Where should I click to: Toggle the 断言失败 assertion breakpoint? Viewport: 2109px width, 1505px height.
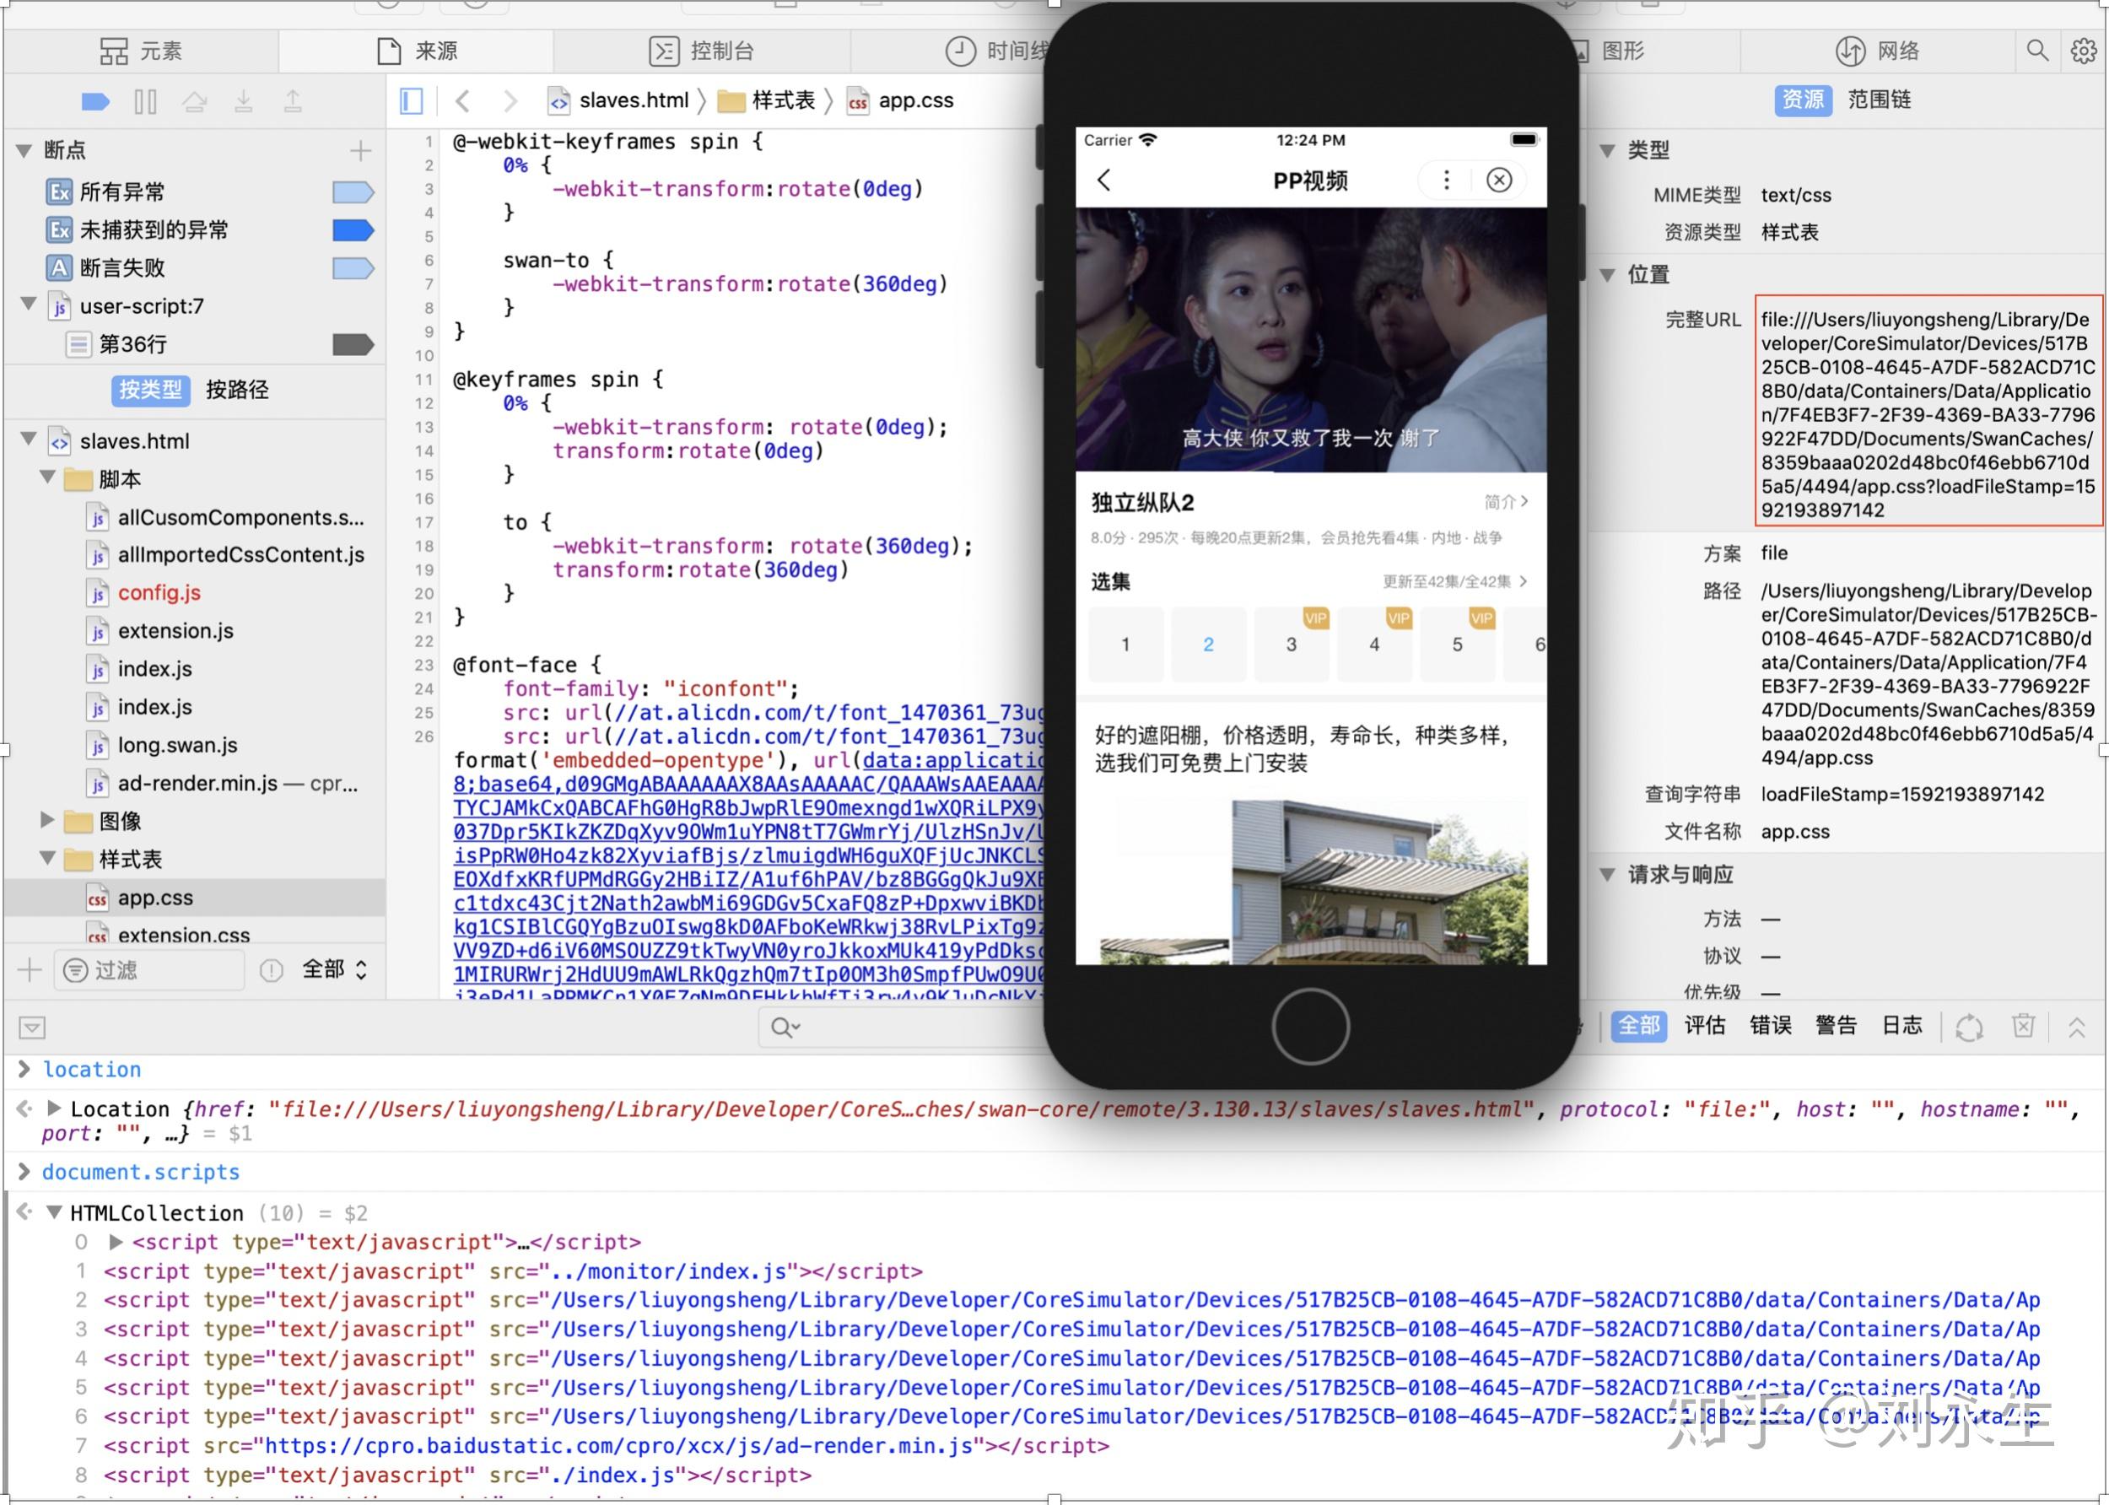[x=351, y=267]
